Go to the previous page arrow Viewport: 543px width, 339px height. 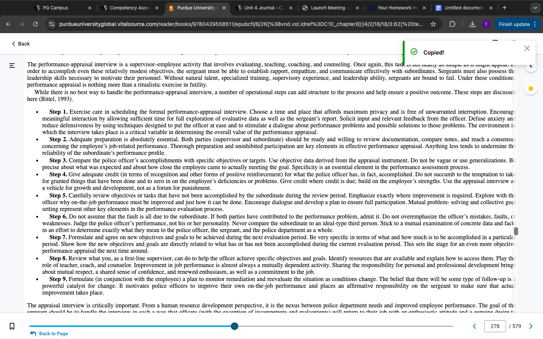[474, 326]
